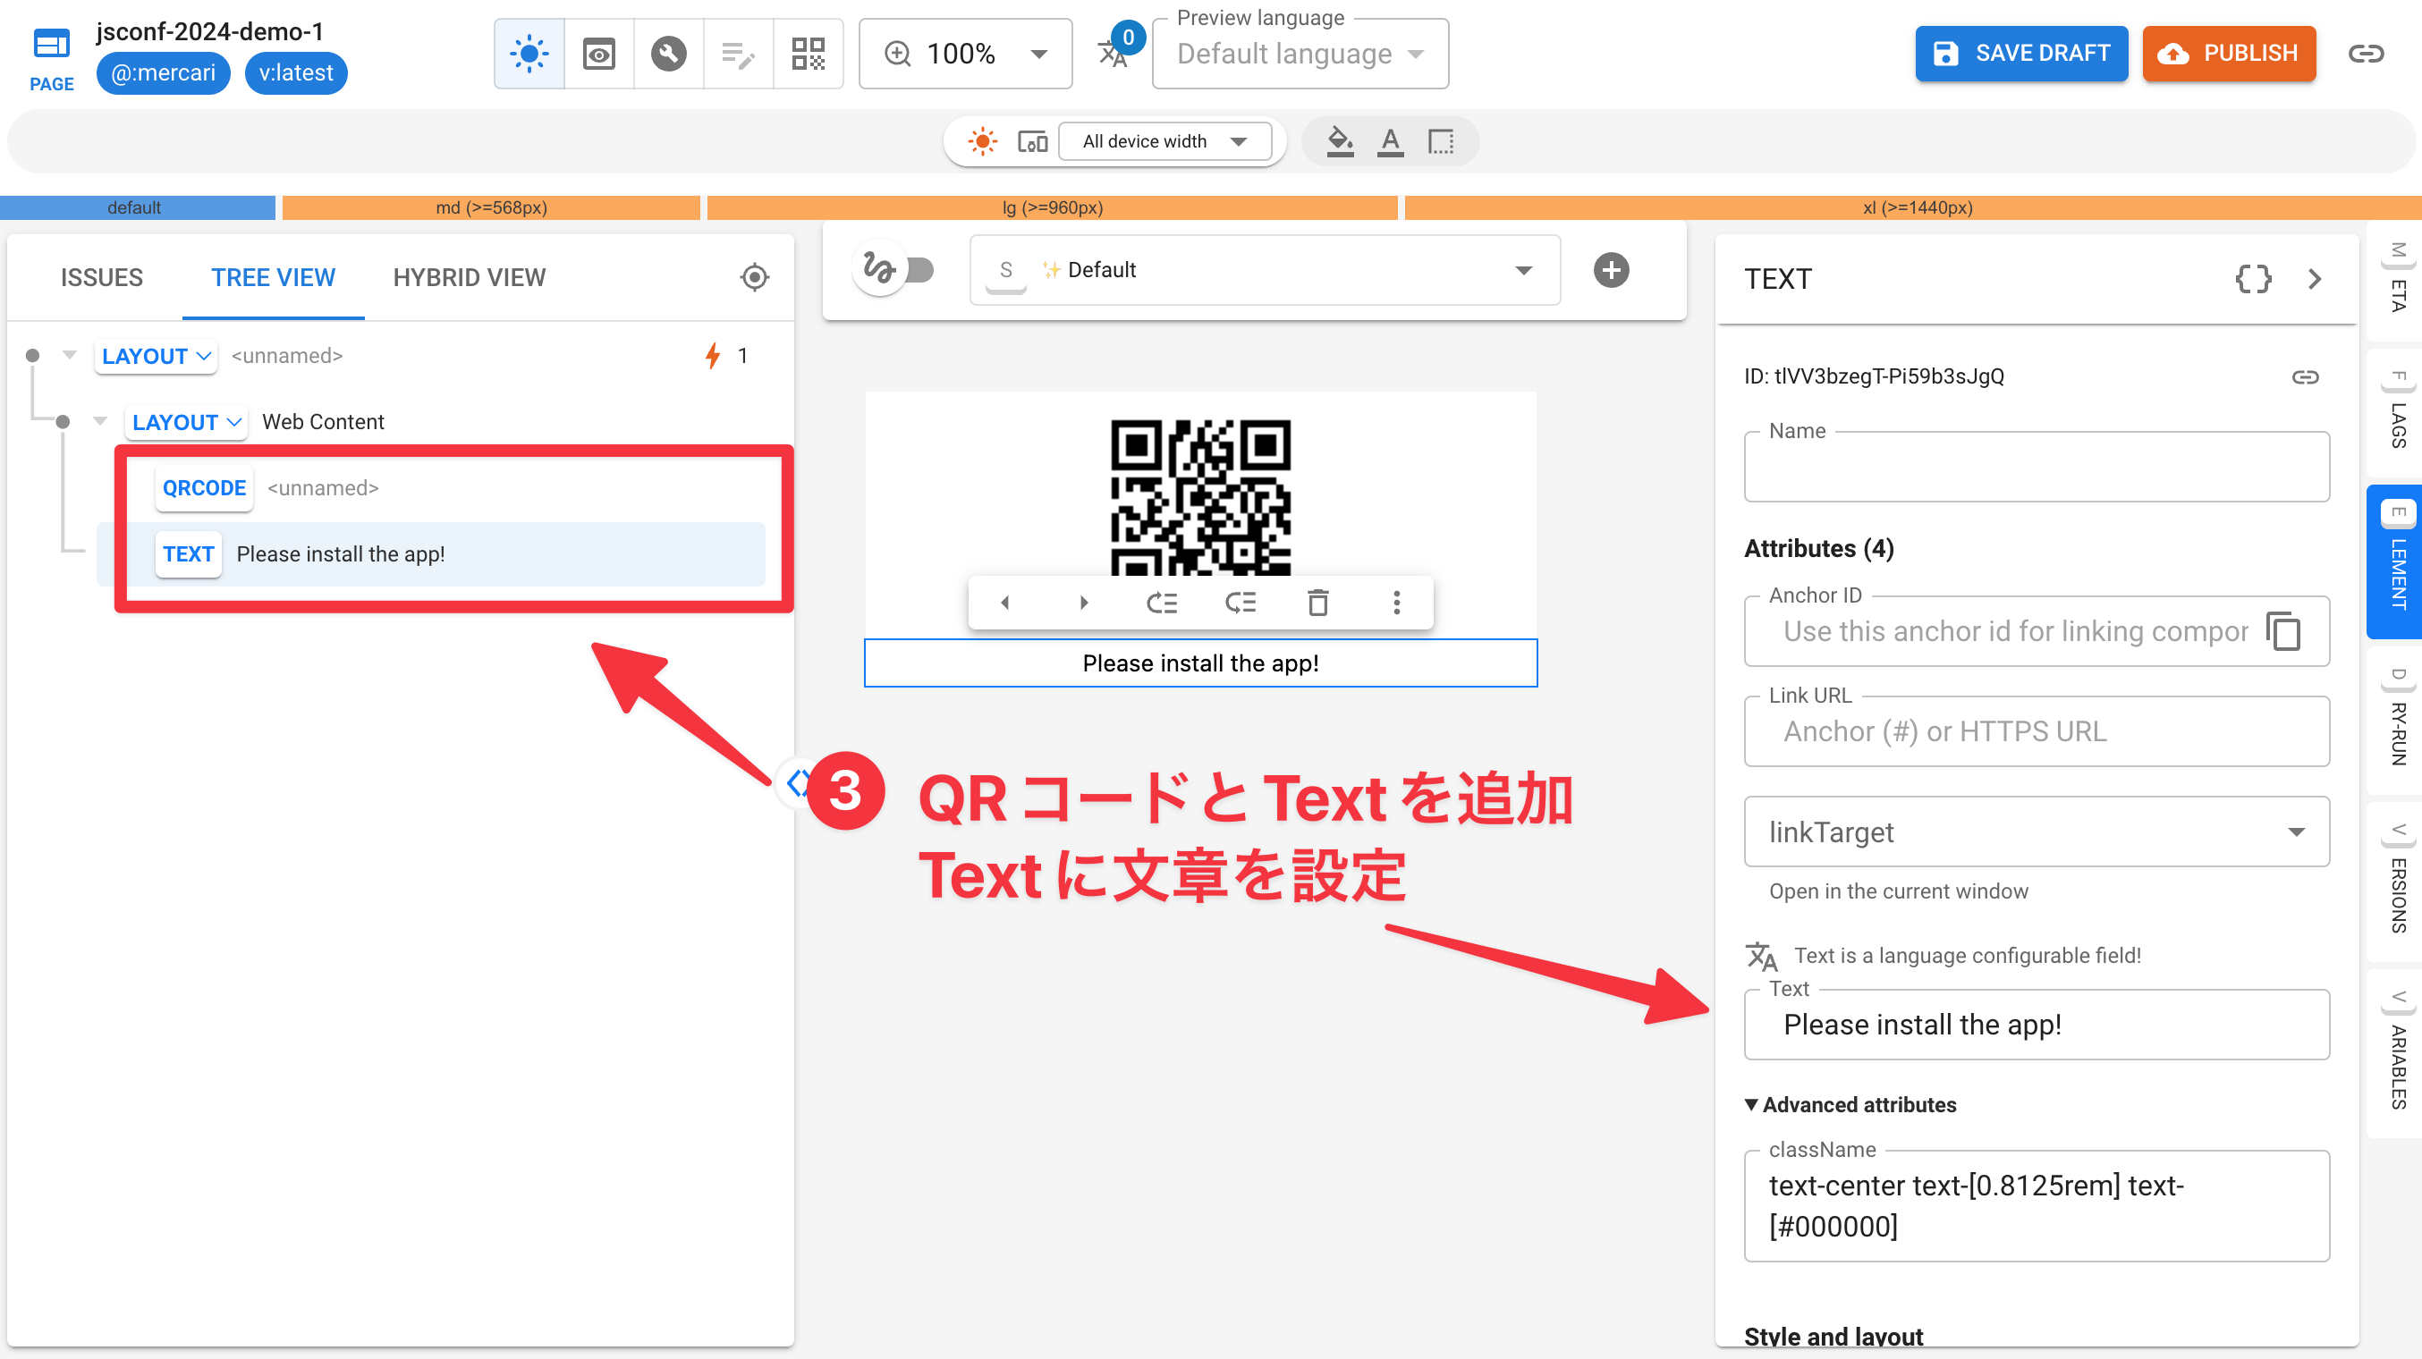
Task: Copy page link icon beside PUBLISH
Action: pos(2366,54)
